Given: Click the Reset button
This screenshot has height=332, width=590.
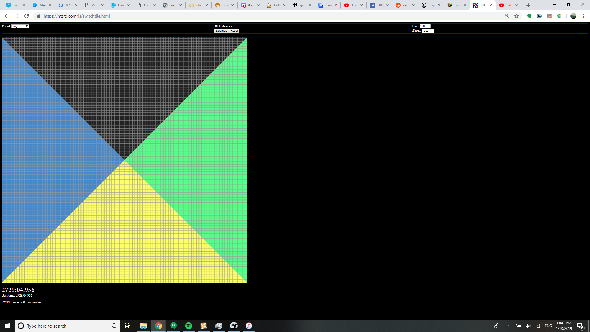Looking at the screenshot, I should [x=234, y=31].
